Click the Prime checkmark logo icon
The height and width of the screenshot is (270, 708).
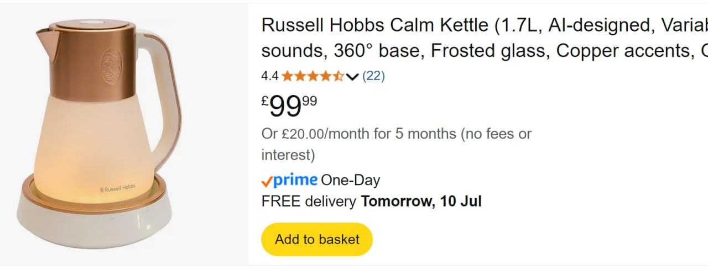click(x=267, y=181)
